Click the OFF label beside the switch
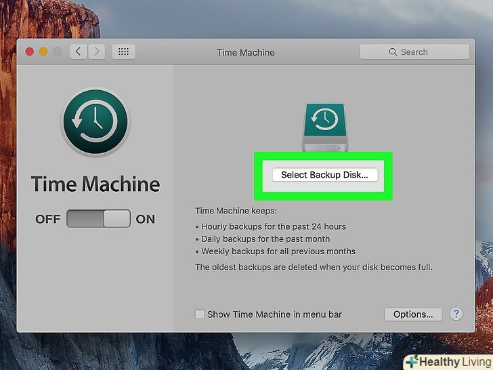The height and width of the screenshot is (370, 493). click(48, 219)
